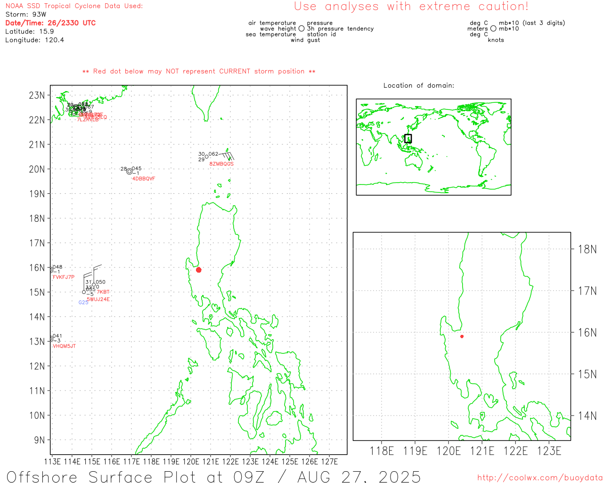This screenshot has height=483, width=603.
Task: Click 'Use analyses with extreme caution!' warning
Action: (x=411, y=7)
